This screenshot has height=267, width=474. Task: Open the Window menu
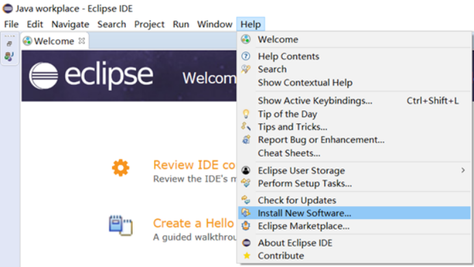[x=215, y=24]
